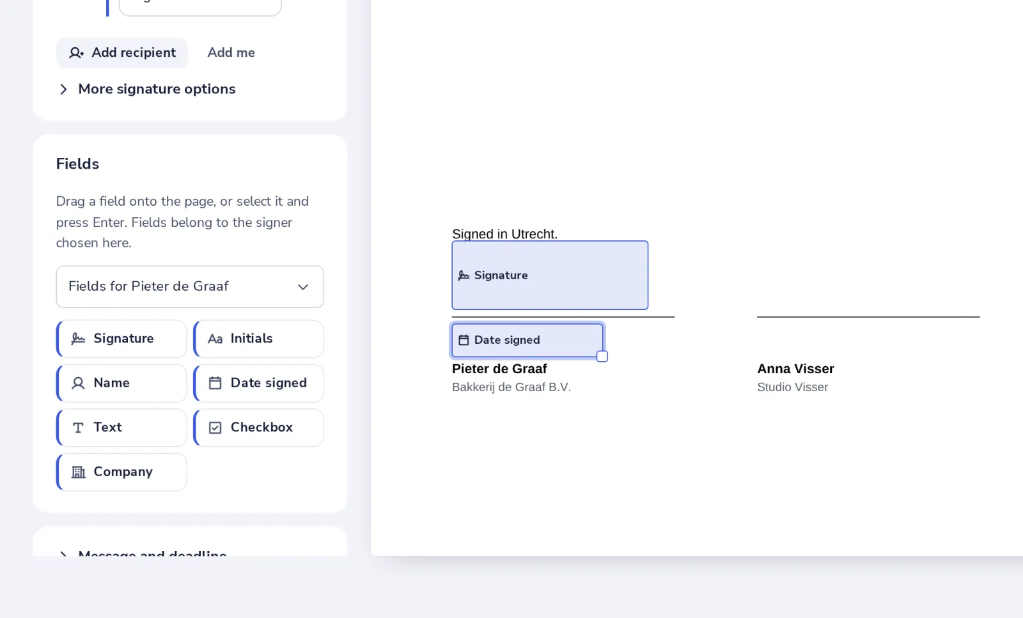Click the person icon beside Name
Image resolution: width=1023 pixels, height=618 pixels.
(78, 383)
